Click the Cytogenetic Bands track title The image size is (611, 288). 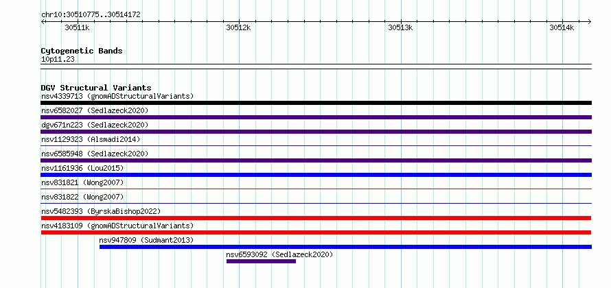tap(82, 51)
